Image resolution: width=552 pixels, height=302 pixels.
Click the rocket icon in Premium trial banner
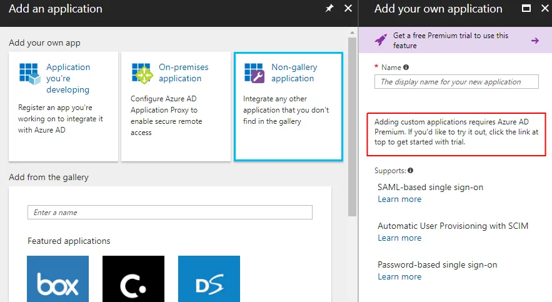[x=381, y=40]
